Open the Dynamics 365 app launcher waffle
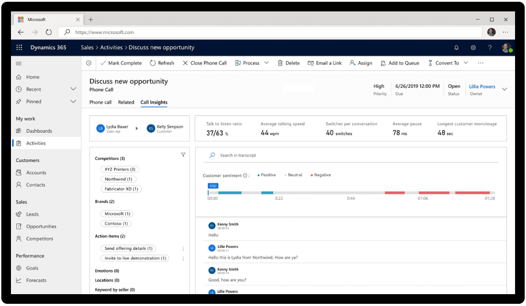The image size is (526, 306). tap(19, 47)
